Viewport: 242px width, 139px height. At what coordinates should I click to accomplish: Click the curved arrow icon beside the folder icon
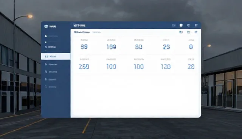point(196,32)
